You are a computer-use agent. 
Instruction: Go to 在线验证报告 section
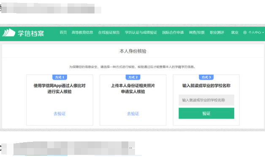click(x=109, y=32)
